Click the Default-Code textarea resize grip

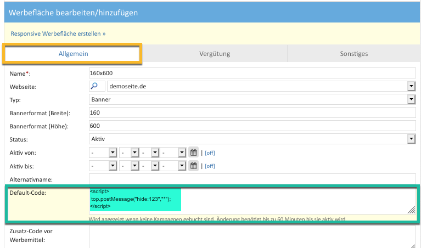(x=411, y=210)
